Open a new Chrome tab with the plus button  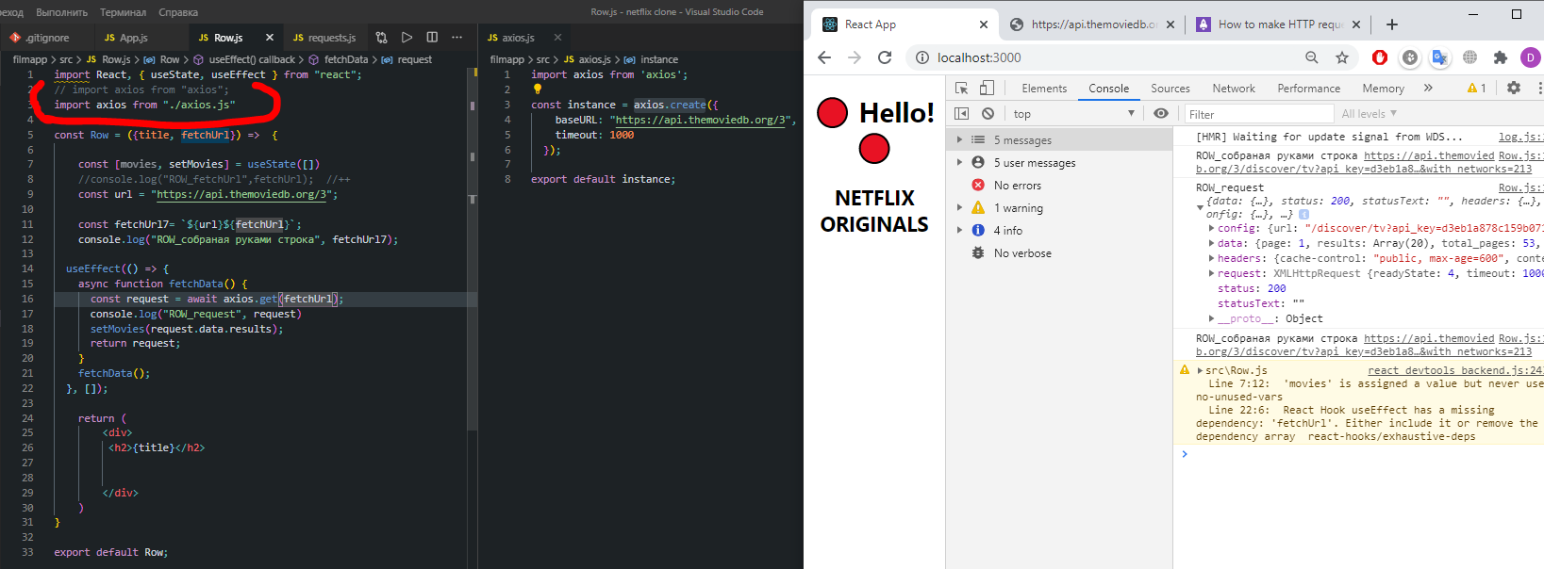click(1392, 24)
